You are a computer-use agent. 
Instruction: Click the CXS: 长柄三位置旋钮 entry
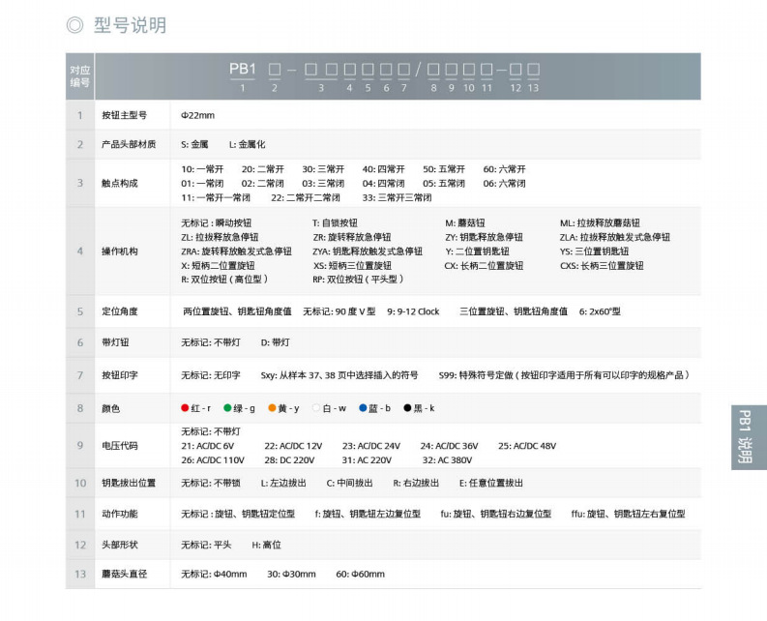tap(602, 266)
